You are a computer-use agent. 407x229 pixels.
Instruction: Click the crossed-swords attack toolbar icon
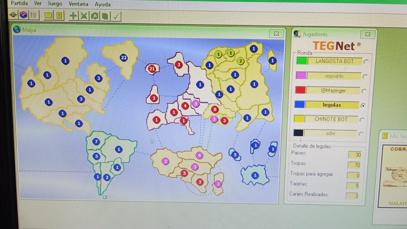[84, 16]
